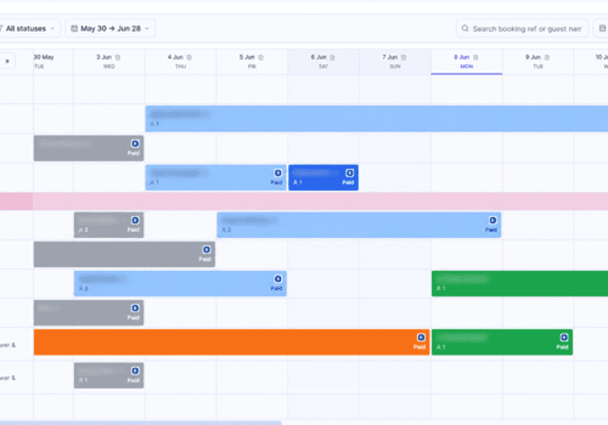Open the note icon beside 6 Jun
This screenshot has width=608, height=425.
332,57
